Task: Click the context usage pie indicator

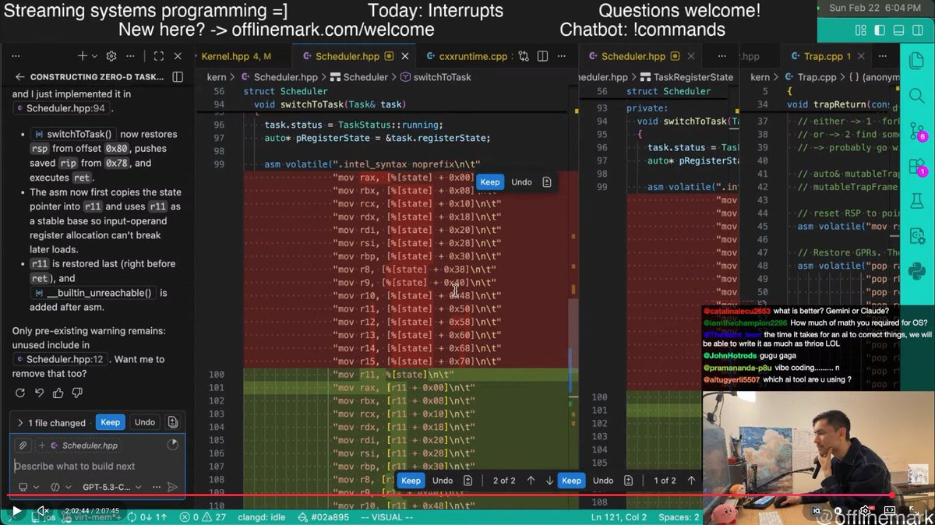Action: point(172,445)
